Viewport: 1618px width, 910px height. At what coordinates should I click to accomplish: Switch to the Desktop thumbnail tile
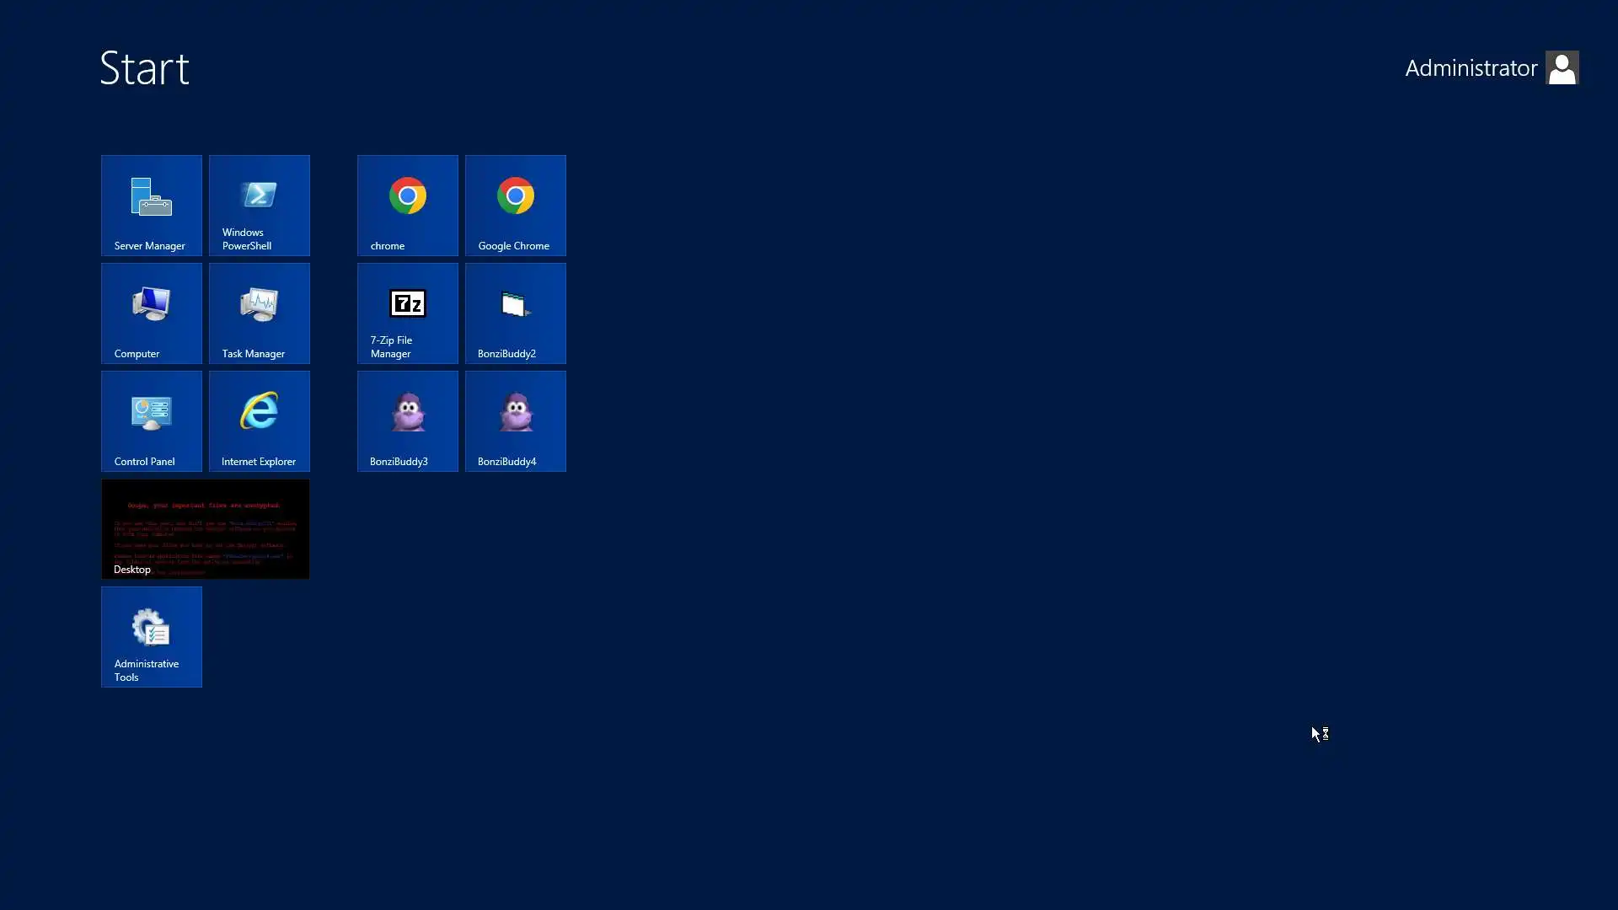(206, 528)
